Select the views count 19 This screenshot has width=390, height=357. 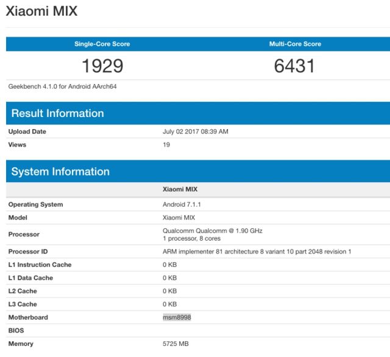pyautogui.click(x=166, y=145)
